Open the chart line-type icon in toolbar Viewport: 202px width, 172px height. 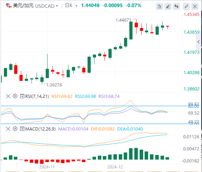tap(159, 6)
